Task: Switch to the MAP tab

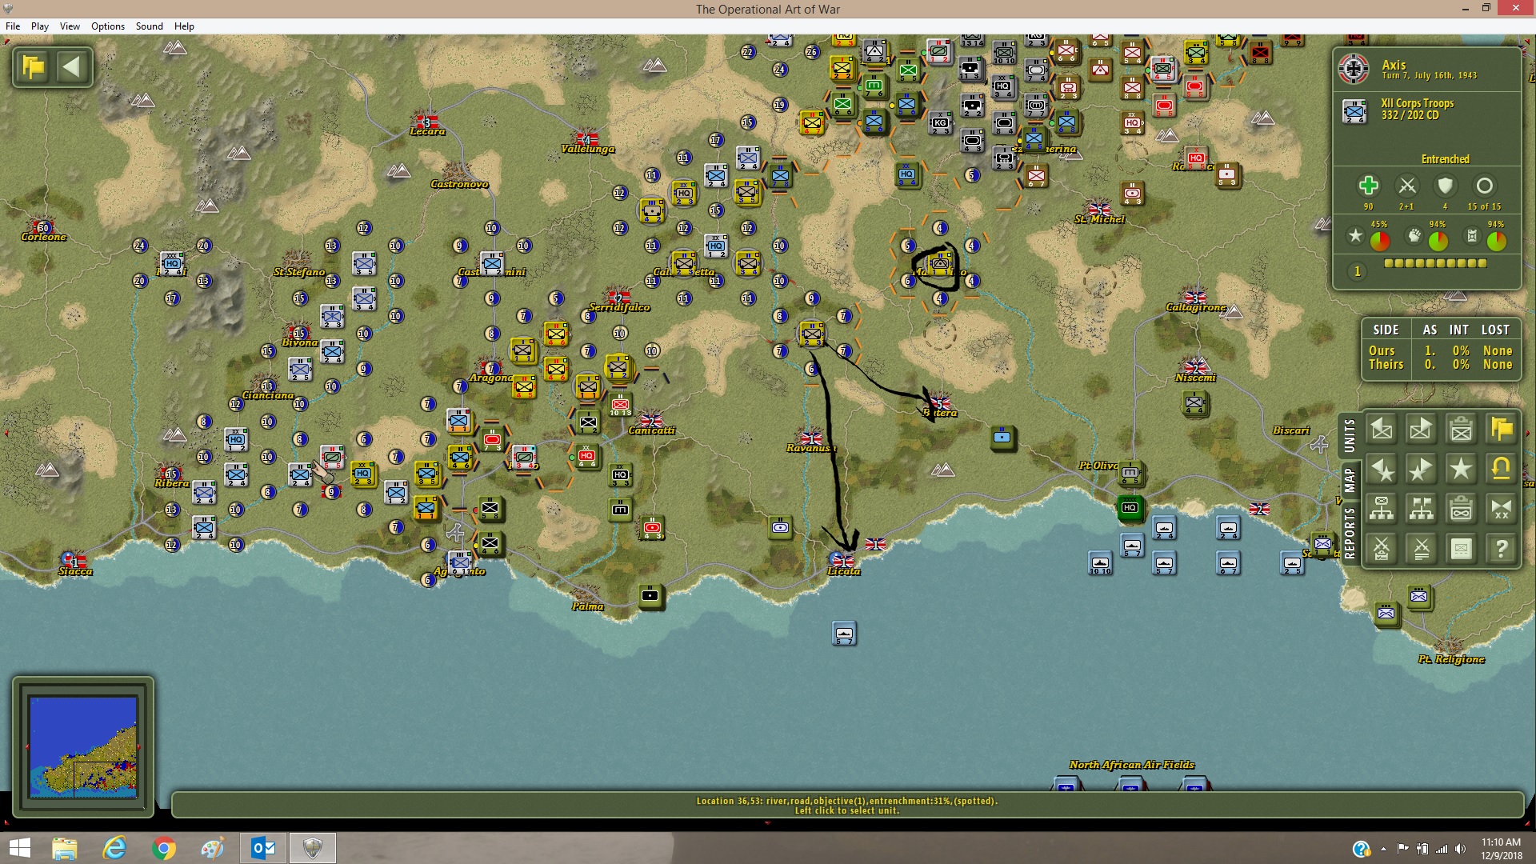Action: click(x=1350, y=480)
